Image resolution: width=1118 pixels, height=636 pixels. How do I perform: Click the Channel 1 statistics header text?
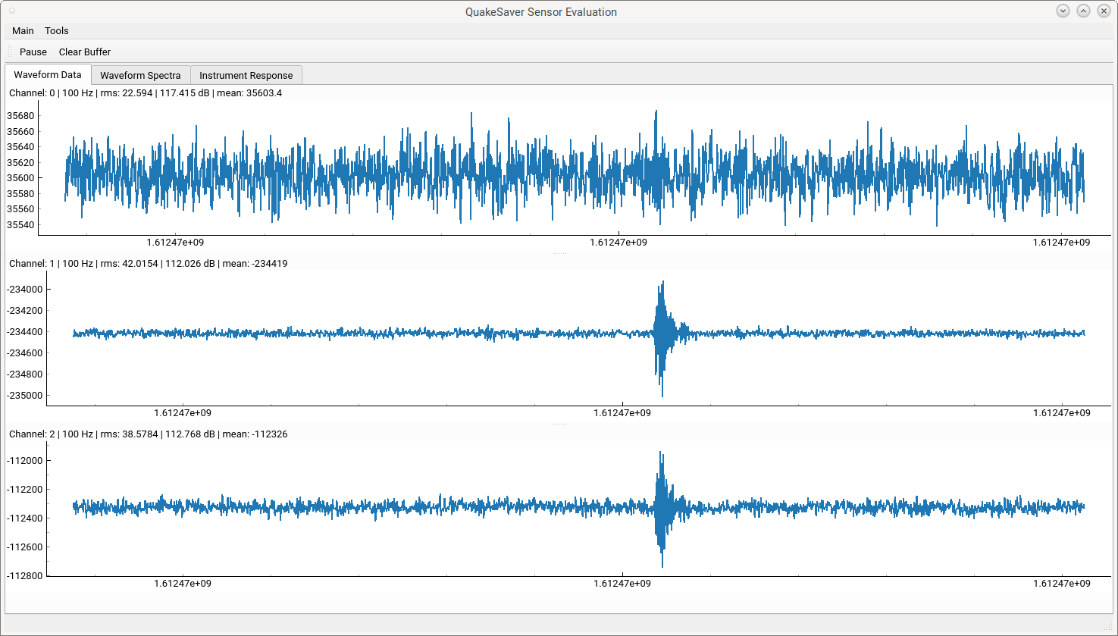click(x=149, y=264)
